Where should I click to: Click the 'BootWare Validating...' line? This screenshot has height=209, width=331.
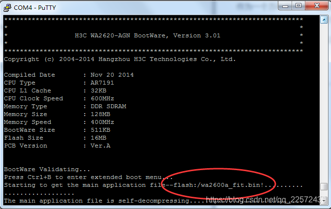pos(47,169)
